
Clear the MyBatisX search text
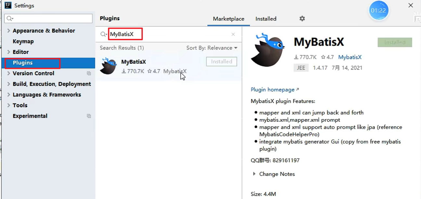[233, 34]
